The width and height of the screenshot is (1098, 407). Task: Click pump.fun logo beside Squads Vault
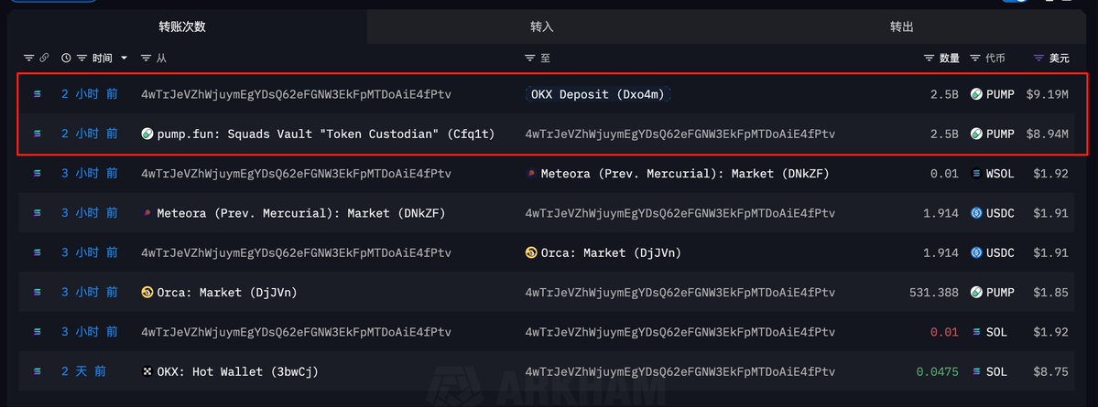(x=147, y=134)
